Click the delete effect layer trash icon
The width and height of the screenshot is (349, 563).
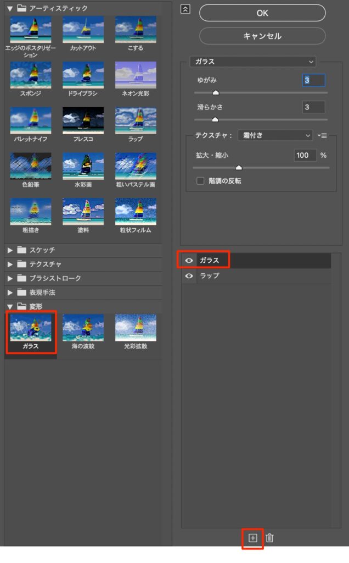(x=269, y=538)
